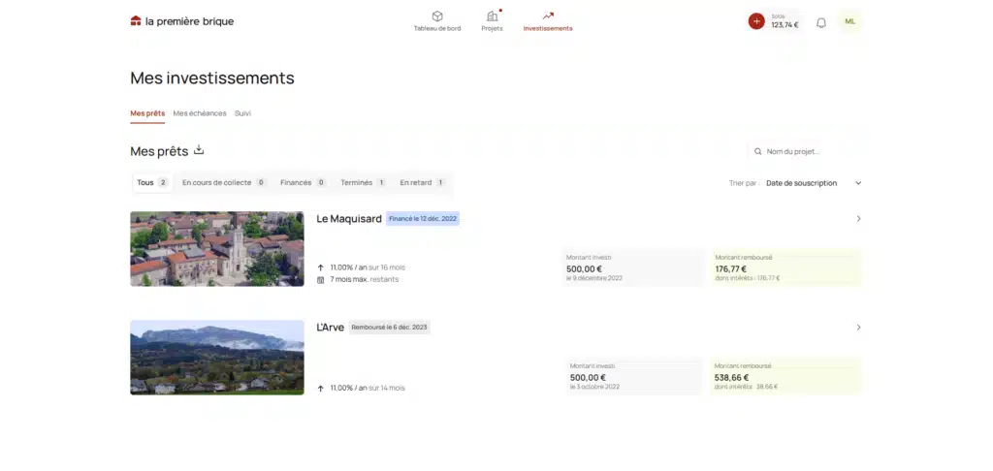Screen dimensions: 993x471
Task: Click the la première brique logo
Action: point(181,21)
